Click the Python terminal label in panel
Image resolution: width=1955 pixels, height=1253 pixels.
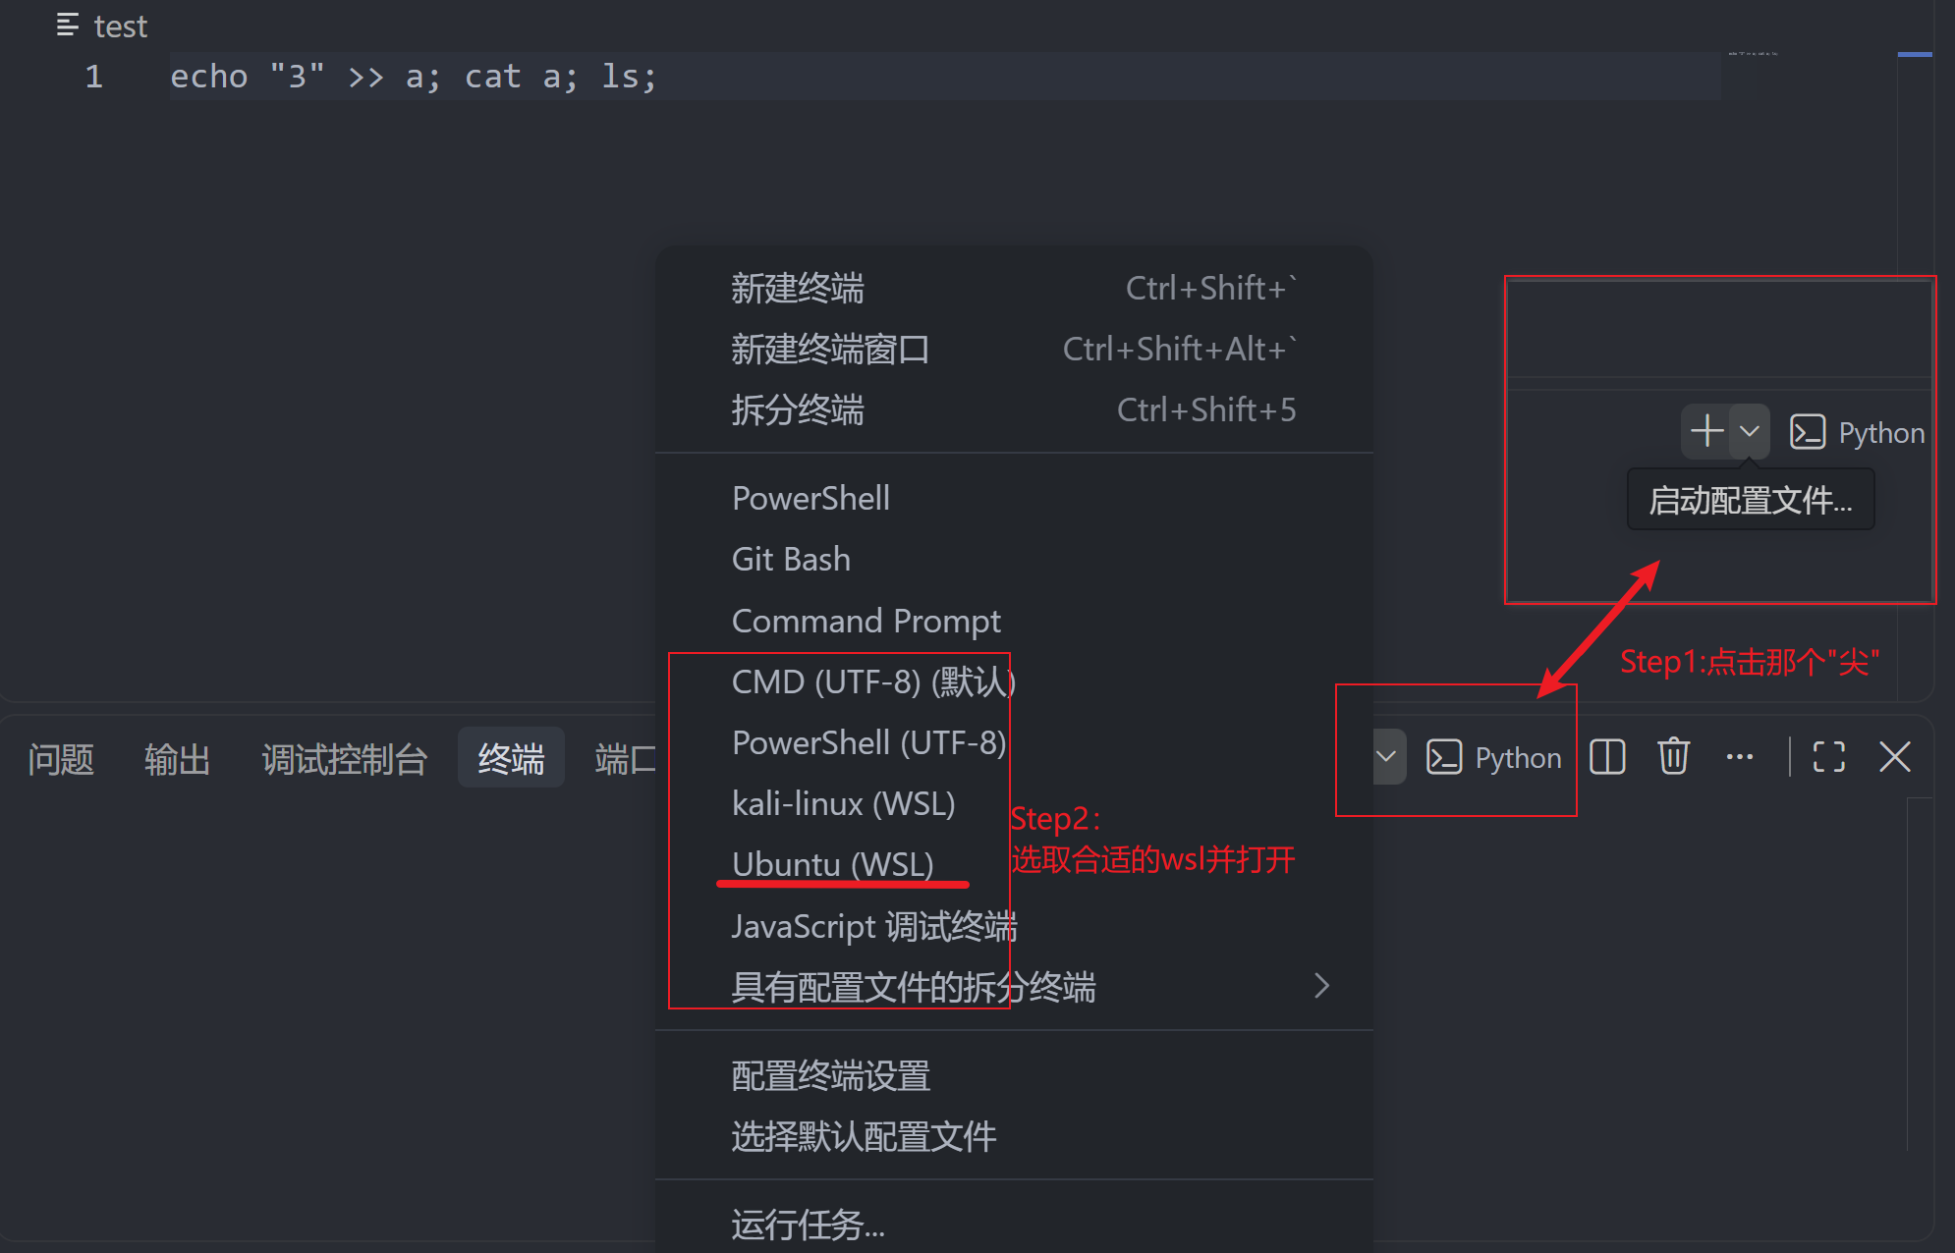1518,758
